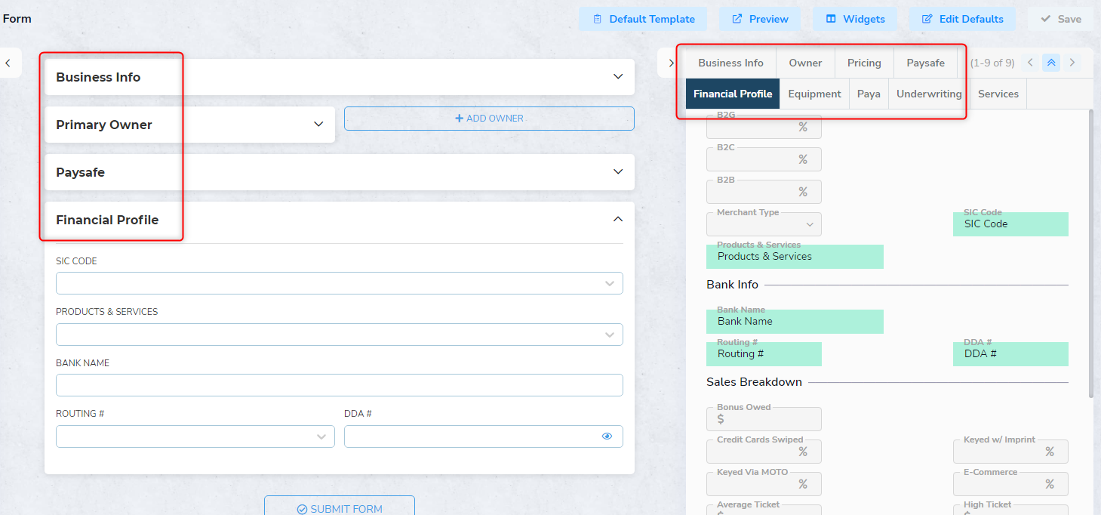Show DDA # value with eye icon
This screenshot has width=1101, height=515.
click(x=607, y=436)
